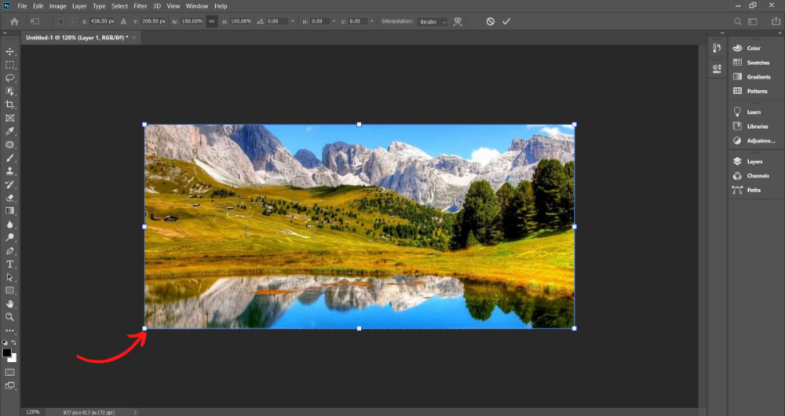Image resolution: width=785 pixels, height=416 pixels.
Task: Toggle the maintain aspect ratio link
Action: click(212, 21)
